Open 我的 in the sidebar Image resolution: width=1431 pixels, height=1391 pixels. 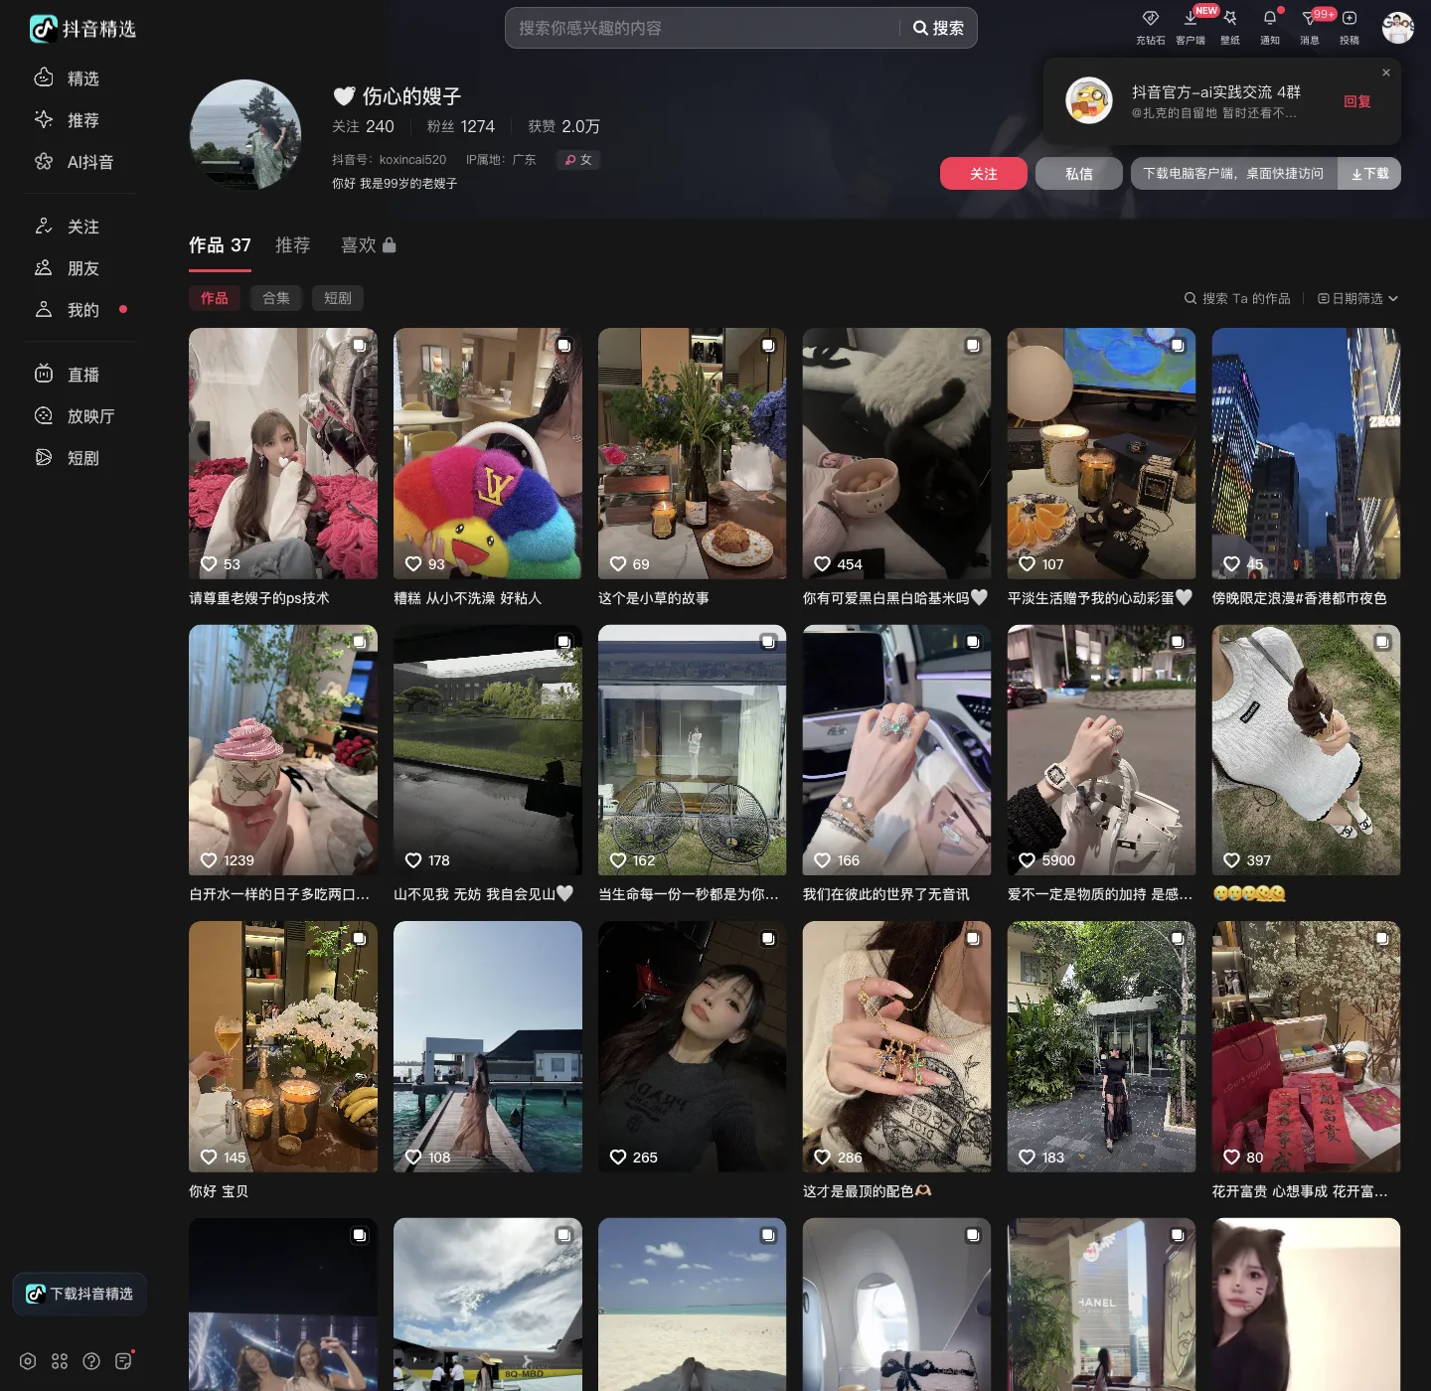tap(79, 309)
